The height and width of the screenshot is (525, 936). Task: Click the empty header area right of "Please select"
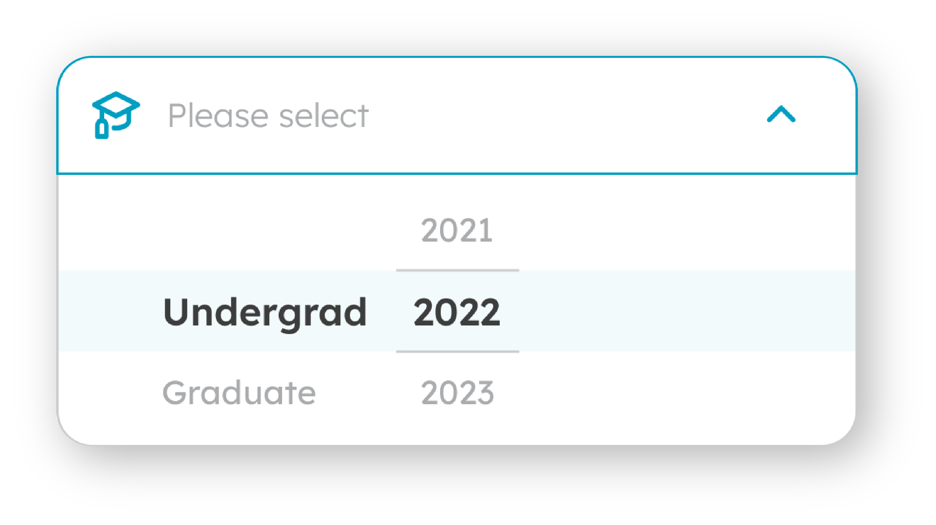coord(563,116)
